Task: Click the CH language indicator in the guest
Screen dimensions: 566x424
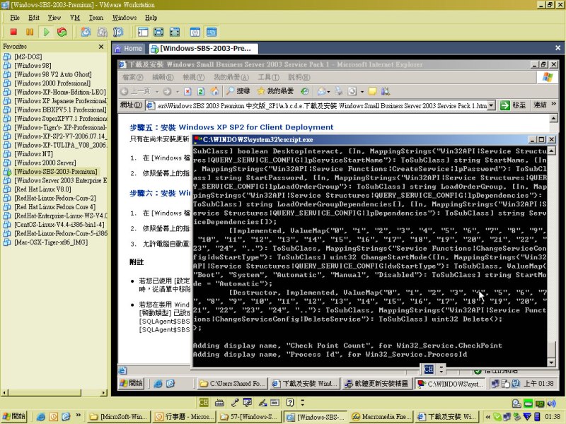Action: [x=429, y=369]
